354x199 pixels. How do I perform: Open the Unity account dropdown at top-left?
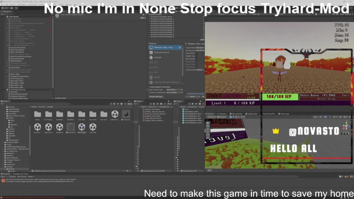[6, 8]
